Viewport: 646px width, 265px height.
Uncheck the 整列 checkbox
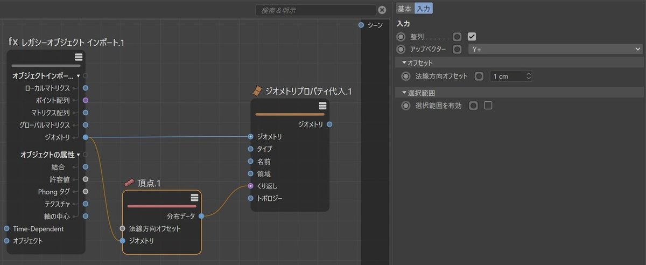472,37
